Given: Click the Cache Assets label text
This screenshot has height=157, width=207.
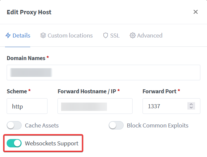Looking at the screenshot, I should [x=42, y=125].
